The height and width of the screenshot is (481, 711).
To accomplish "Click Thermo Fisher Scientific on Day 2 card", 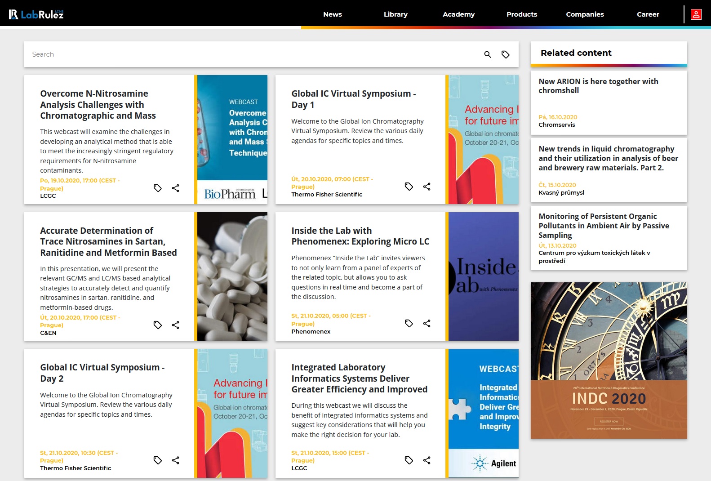I will point(76,468).
